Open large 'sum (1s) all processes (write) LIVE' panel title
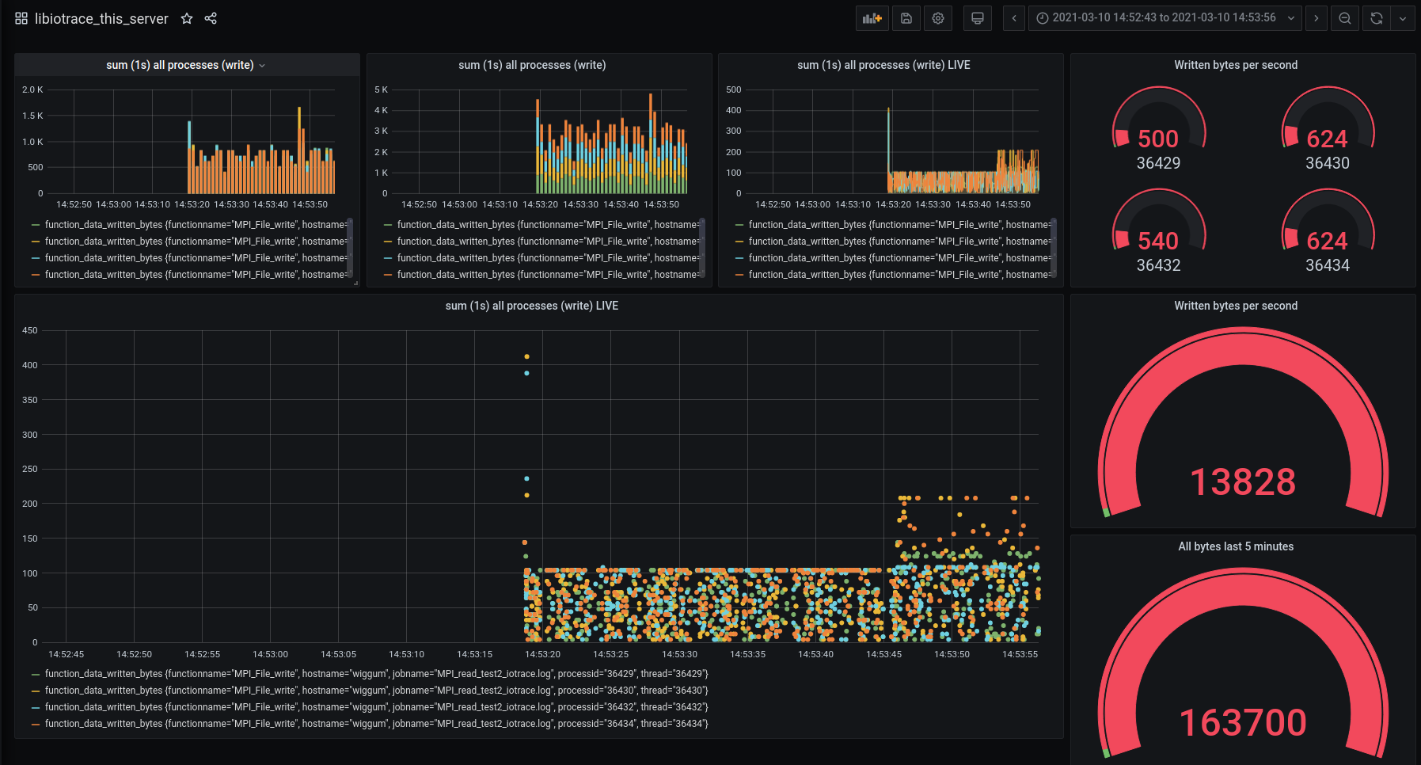The image size is (1421, 765). pyautogui.click(x=532, y=306)
